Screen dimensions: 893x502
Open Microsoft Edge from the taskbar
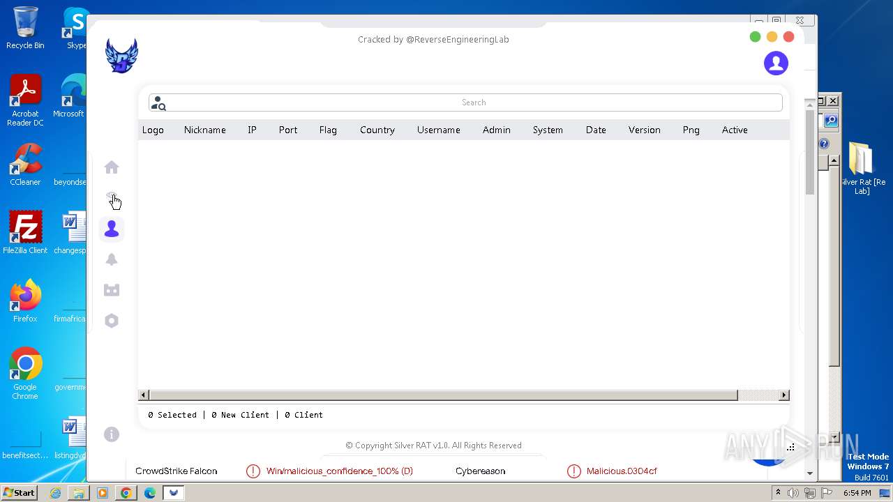point(149,493)
